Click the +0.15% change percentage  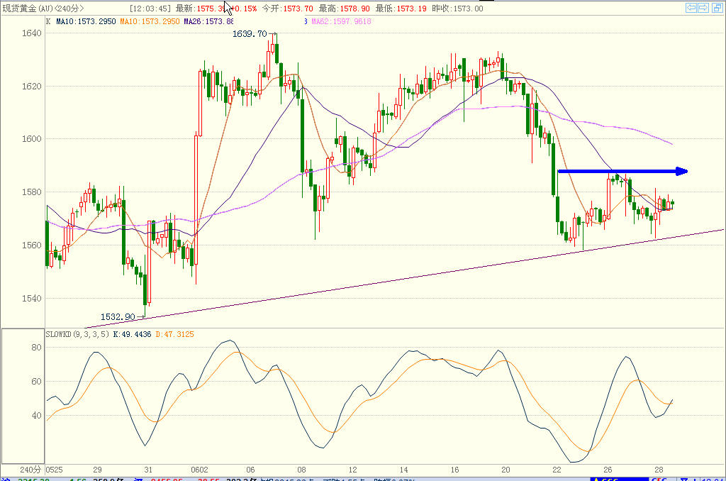pyautogui.click(x=244, y=9)
